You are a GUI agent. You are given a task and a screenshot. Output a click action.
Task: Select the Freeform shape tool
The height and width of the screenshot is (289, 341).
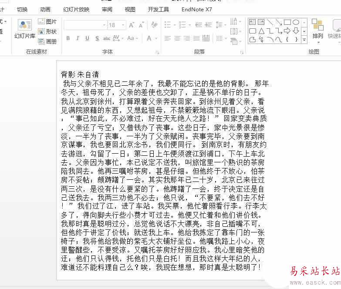[x=252, y=39]
